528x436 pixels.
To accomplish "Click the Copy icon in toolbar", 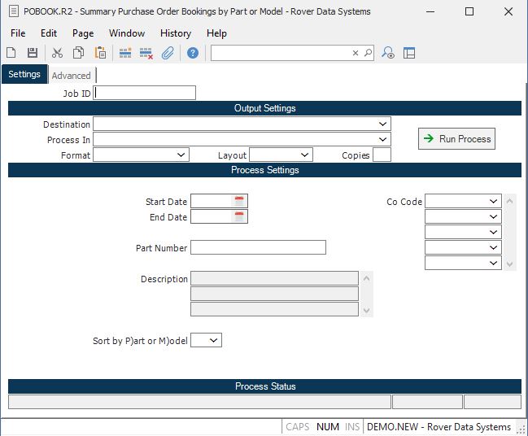I will 78,53.
